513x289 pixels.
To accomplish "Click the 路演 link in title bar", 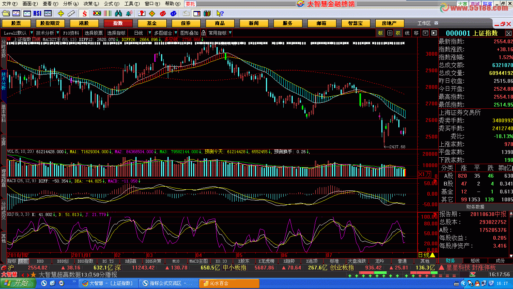I will click(487, 4).
